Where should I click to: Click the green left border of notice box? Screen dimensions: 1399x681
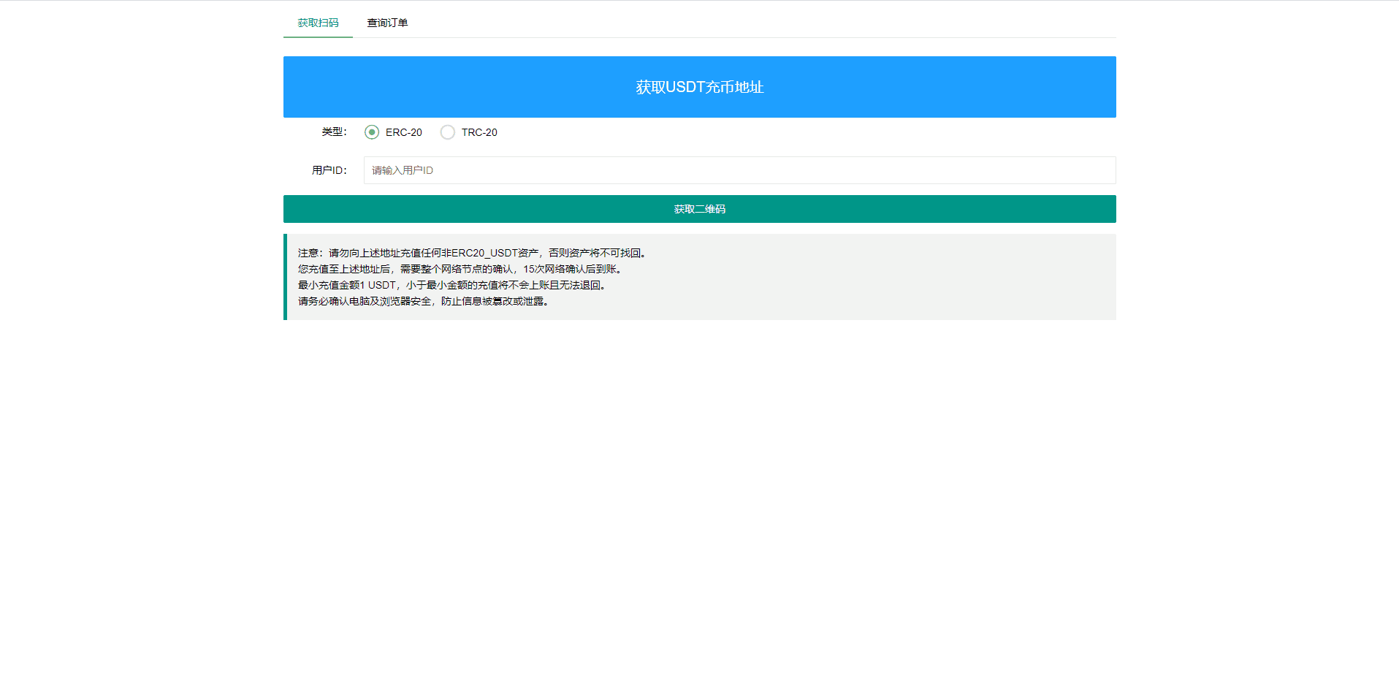click(x=285, y=277)
